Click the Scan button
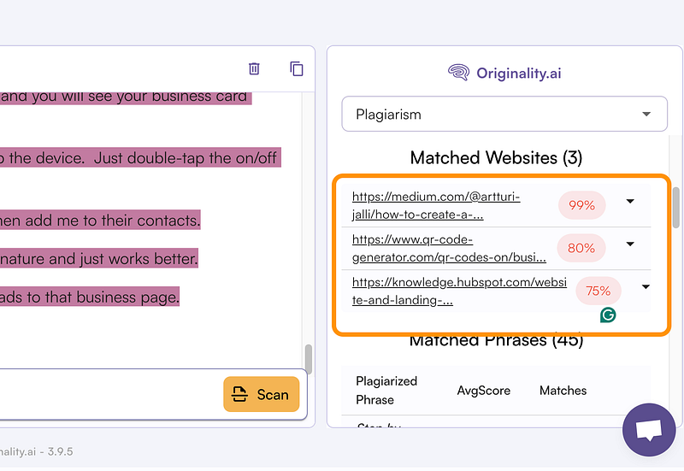The width and height of the screenshot is (684, 471). tap(262, 394)
